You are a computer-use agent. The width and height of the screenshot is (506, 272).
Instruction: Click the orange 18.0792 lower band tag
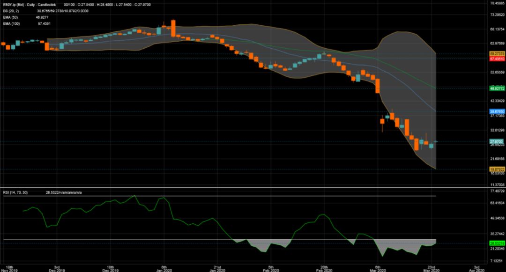pyautogui.click(x=496, y=169)
